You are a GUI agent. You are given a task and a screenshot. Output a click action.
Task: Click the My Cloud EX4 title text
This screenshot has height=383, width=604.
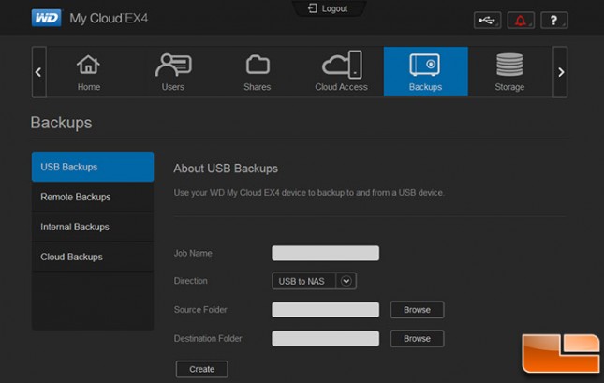tap(109, 18)
